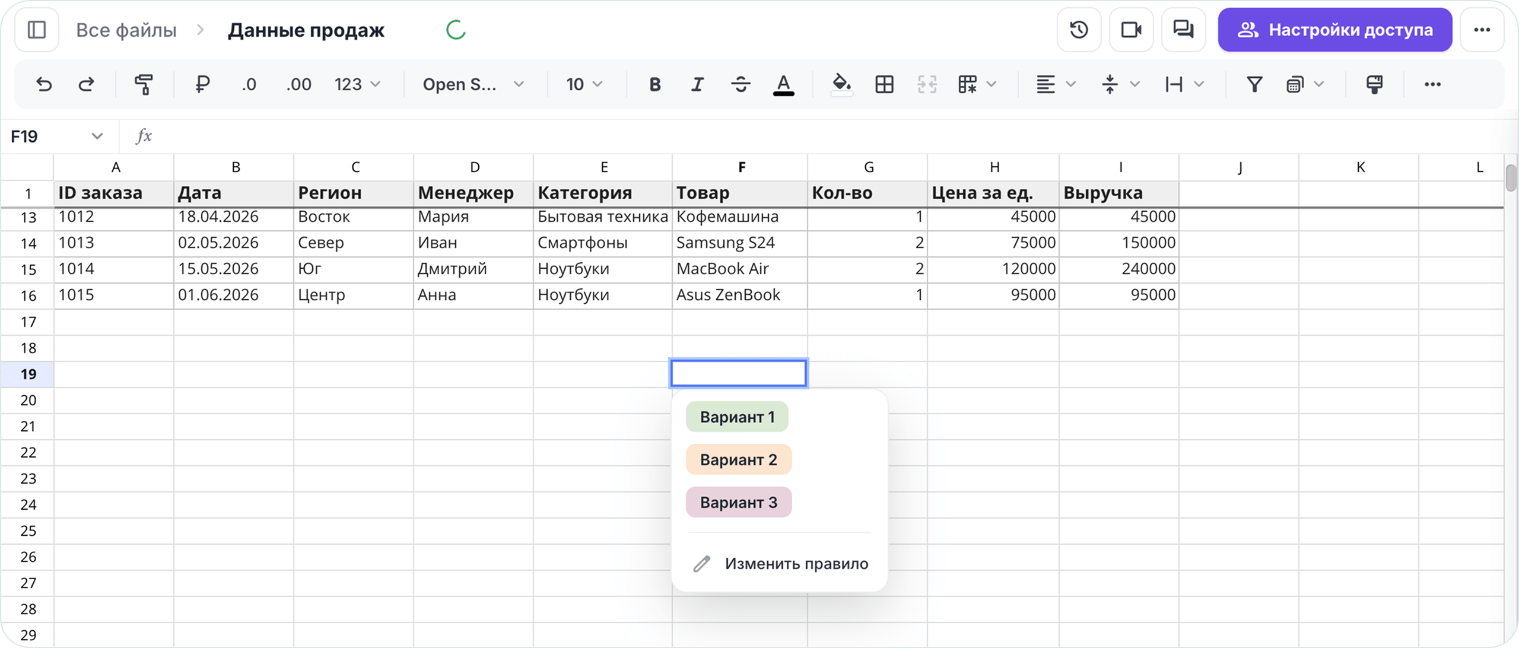The width and height of the screenshot is (1519, 648).
Task: Decrease decimal places with .0 button
Action: [249, 84]
